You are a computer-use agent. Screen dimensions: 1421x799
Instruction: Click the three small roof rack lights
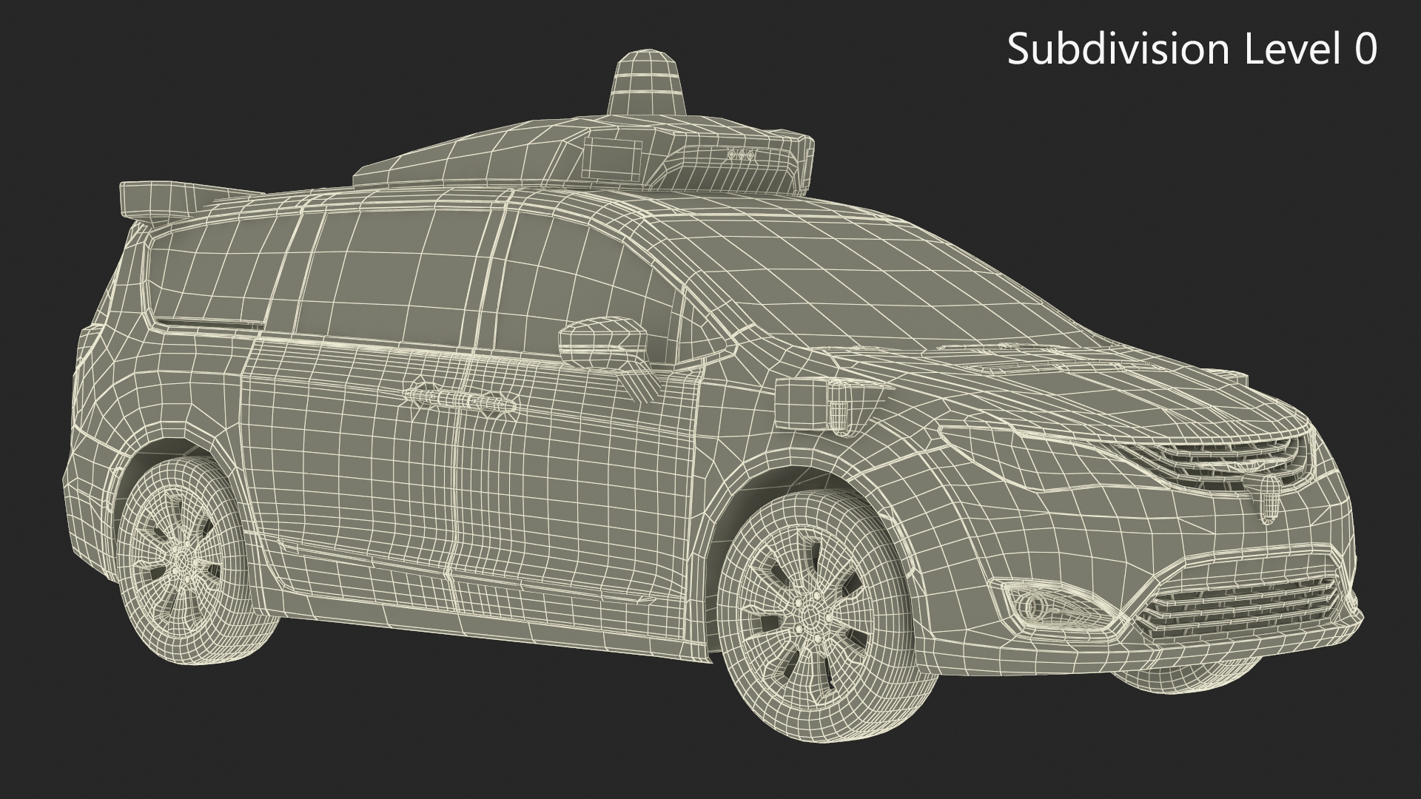742,155
